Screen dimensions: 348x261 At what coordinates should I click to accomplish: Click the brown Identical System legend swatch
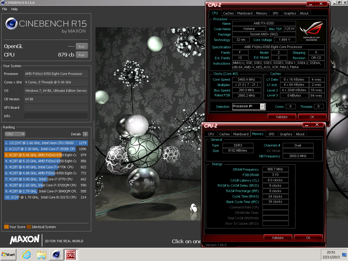29,227
